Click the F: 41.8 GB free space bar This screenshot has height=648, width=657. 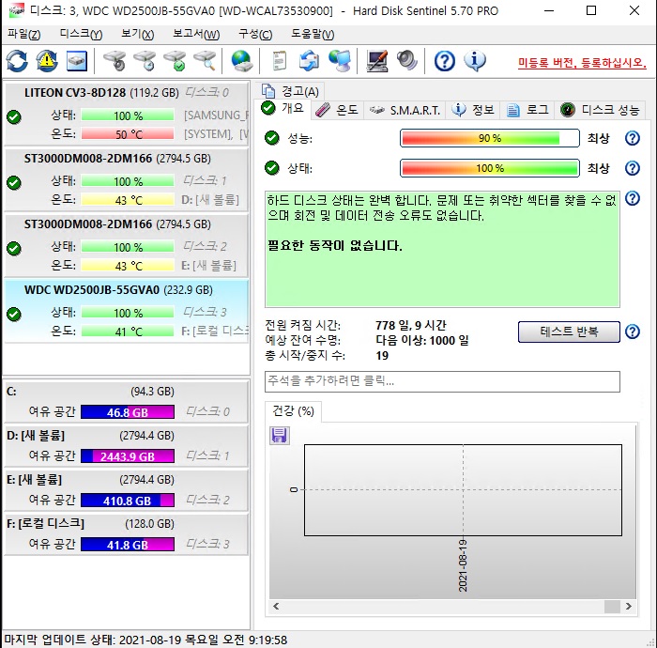[x=128, y=545]
